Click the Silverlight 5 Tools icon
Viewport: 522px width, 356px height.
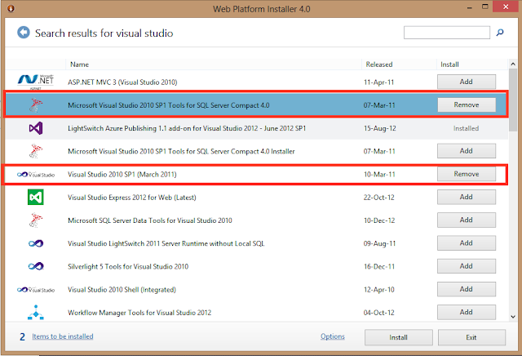[x=36, y=266]
